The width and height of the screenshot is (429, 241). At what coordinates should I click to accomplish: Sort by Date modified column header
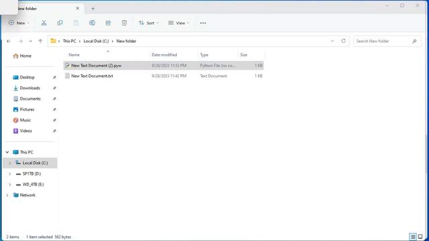[x=164, y=55]
